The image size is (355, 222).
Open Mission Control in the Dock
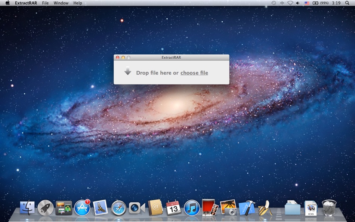64,208
